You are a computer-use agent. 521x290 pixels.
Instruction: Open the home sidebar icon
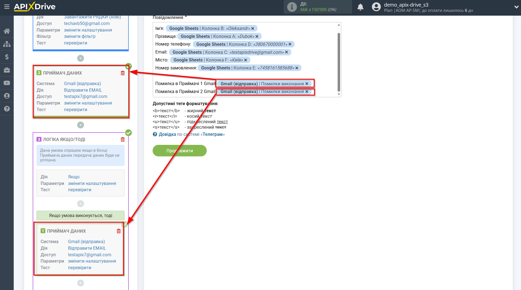click(7, 31)
